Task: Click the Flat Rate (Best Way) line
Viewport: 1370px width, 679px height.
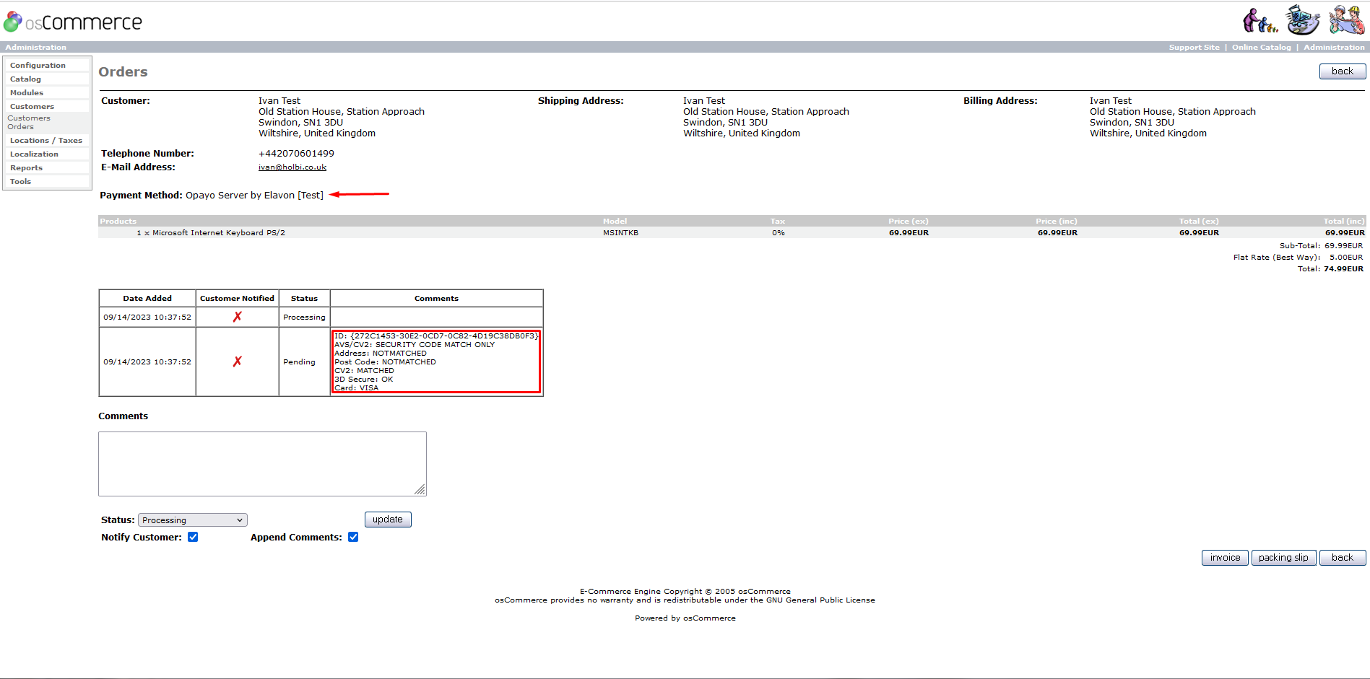Action: coord(1298,258)
